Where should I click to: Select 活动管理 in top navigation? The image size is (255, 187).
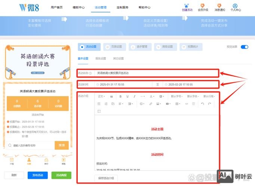click(x=101, y=7)
